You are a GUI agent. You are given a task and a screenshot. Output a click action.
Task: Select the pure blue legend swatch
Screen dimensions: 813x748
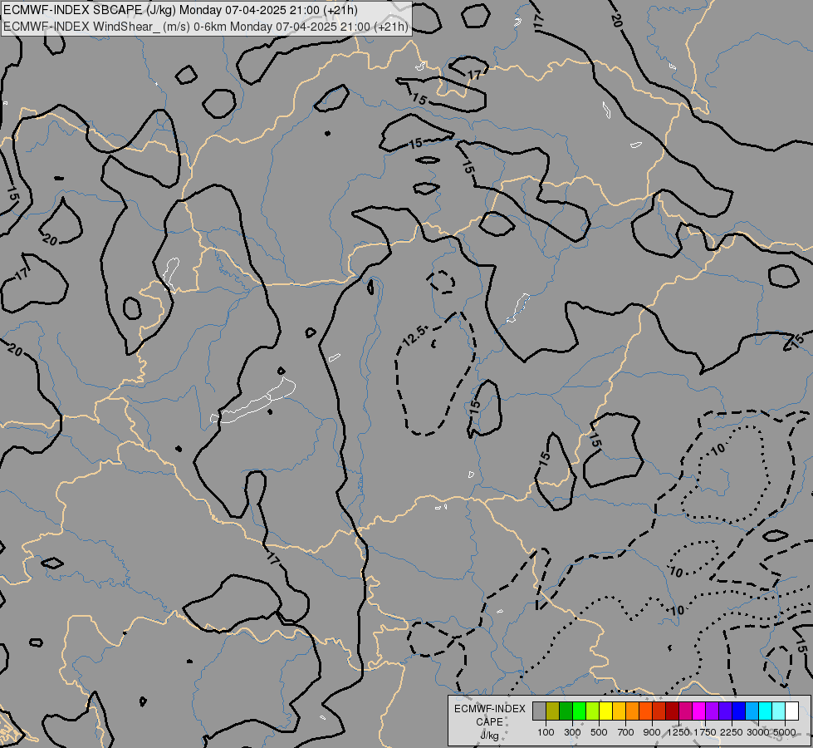click(739, 711)
